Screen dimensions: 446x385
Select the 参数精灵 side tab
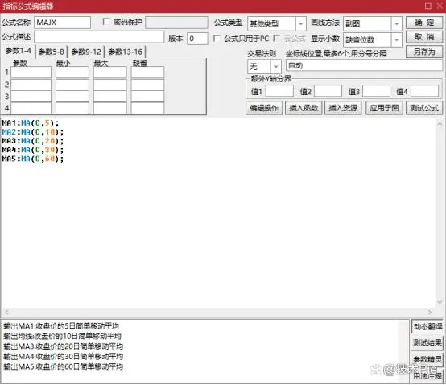coord(427,359)
